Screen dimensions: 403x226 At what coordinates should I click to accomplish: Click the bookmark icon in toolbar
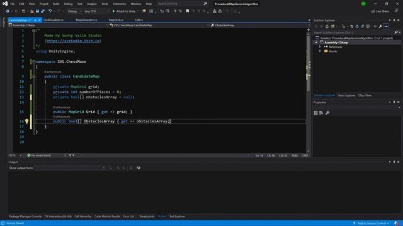188,11
